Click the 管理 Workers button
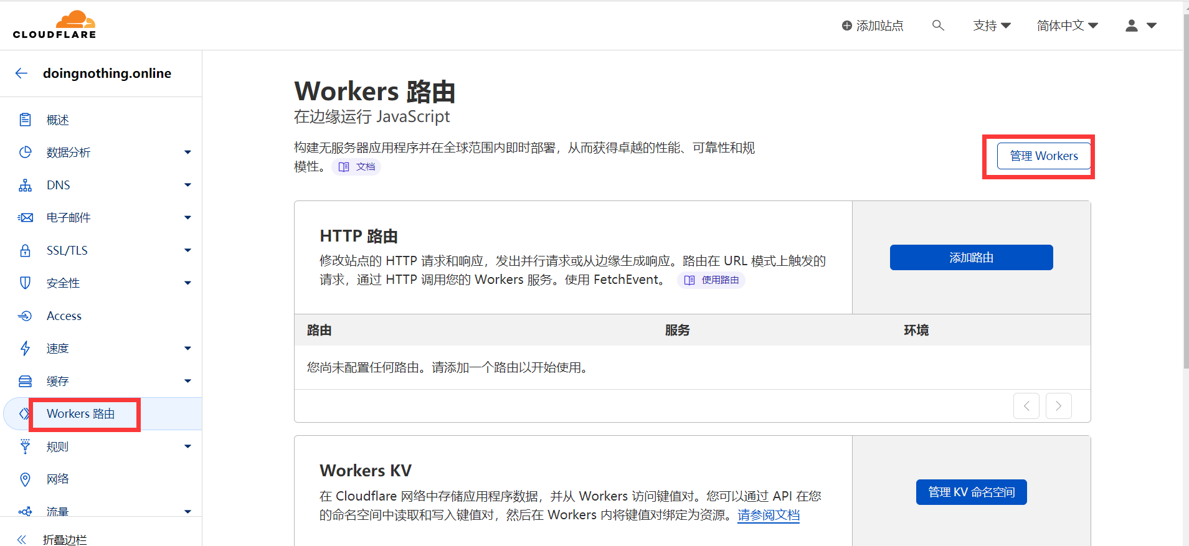The image size is (1189, 546). click(x=1043, y=156)
